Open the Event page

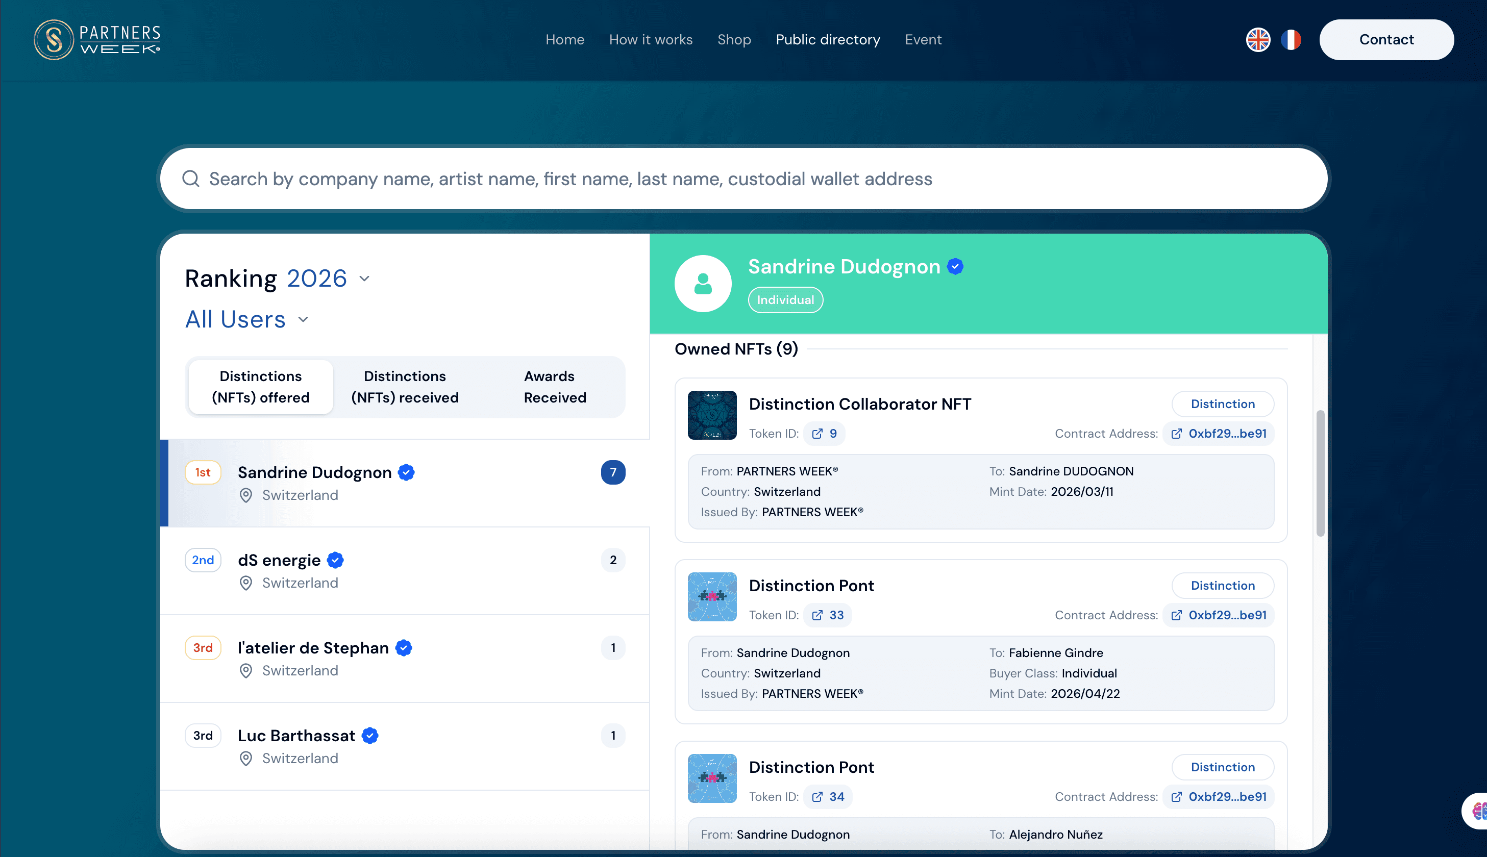coord(923,39)
